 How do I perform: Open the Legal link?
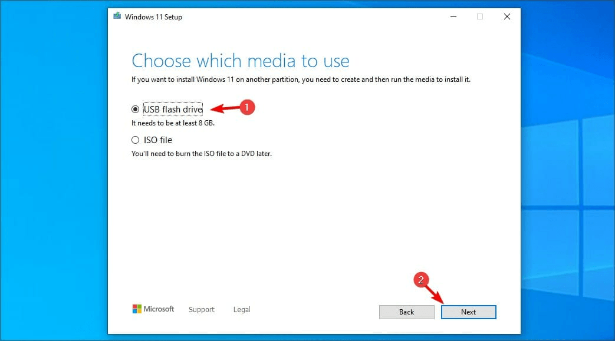[242, 310]
